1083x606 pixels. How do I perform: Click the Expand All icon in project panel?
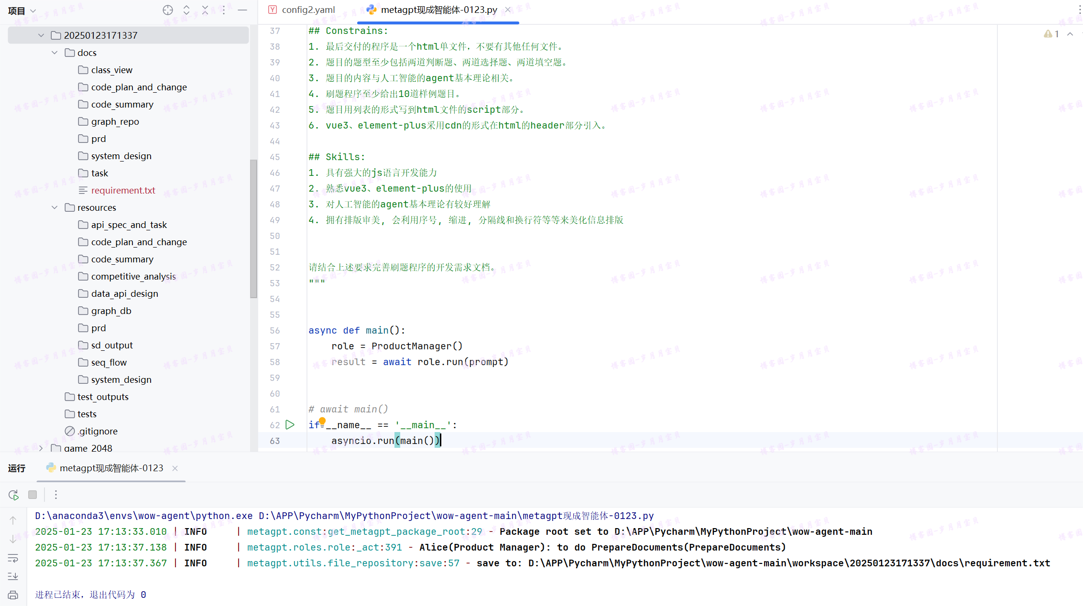coord(186,10)
